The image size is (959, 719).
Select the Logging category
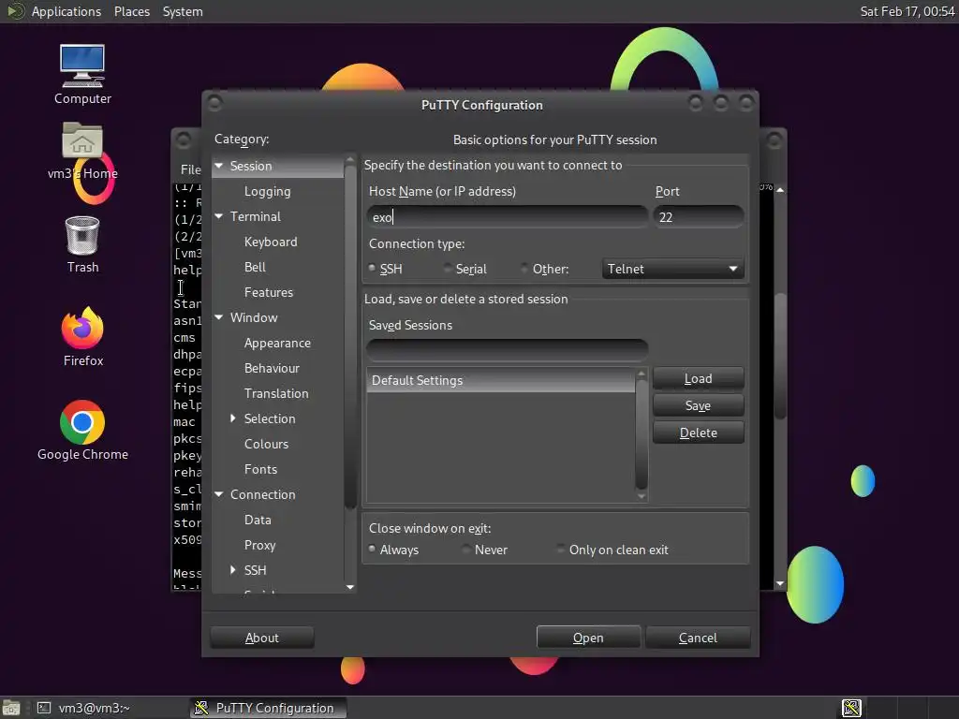[267, 191]
